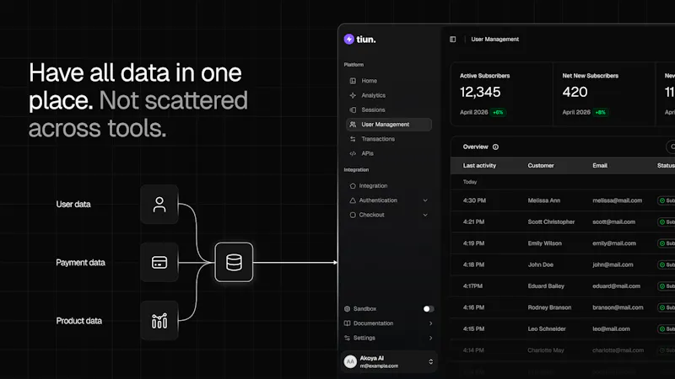Click the Overview info icon
This screenshot has width=675, height=379.
tap(496, 147)
